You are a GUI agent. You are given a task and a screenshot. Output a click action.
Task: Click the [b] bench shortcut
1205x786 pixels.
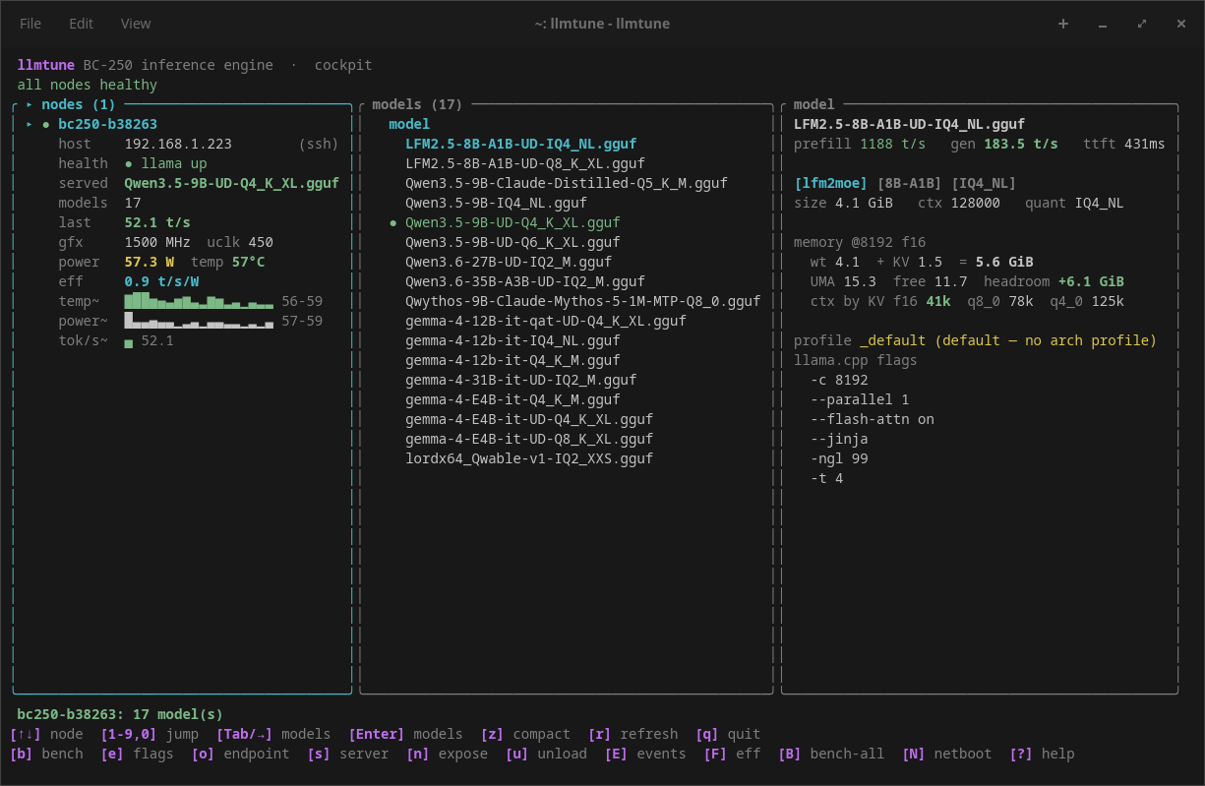46,754
